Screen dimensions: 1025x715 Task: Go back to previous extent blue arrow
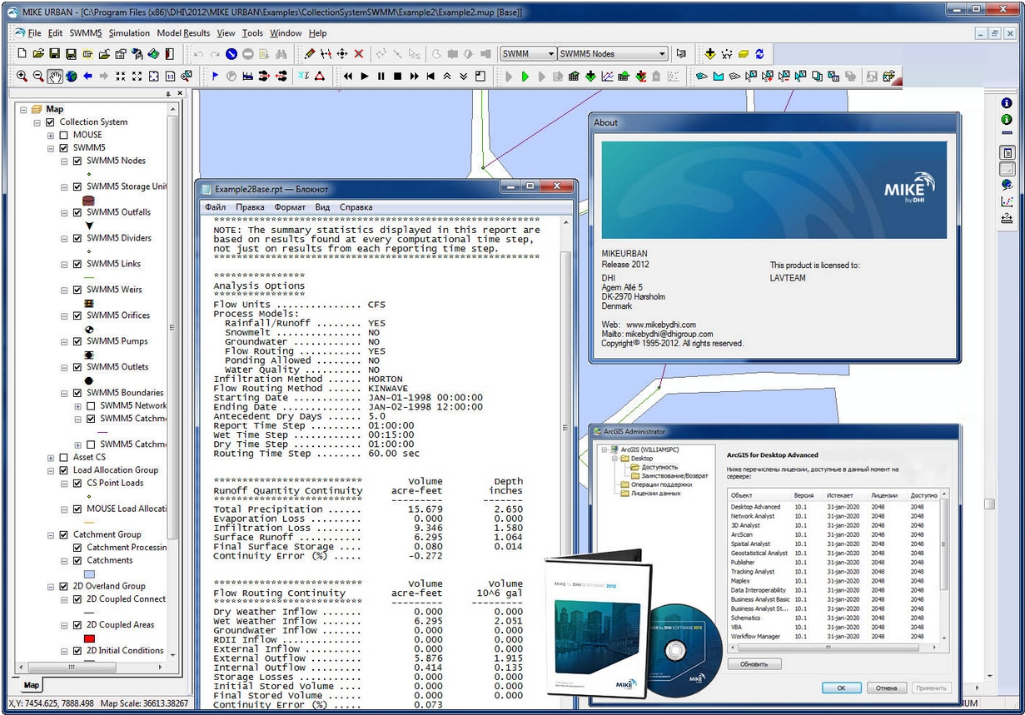87,77
